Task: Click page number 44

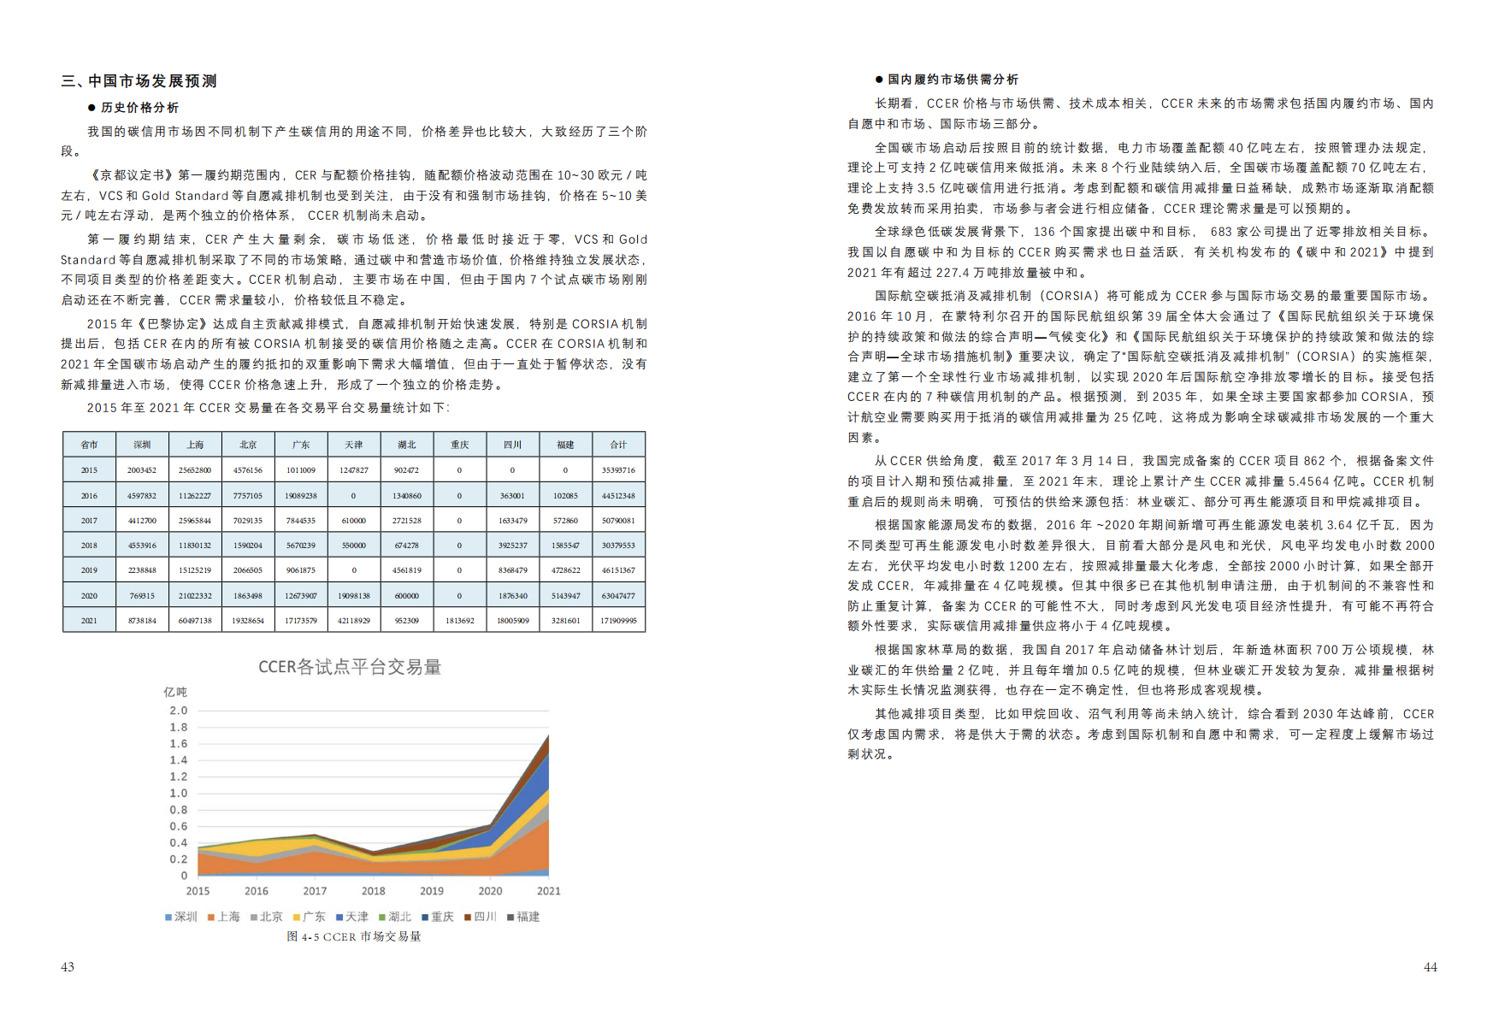Action: [1430, 967]
